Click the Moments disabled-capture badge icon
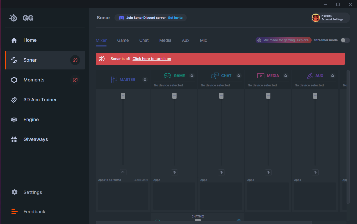The image size is (357, 224). click(x=75, y=80)
